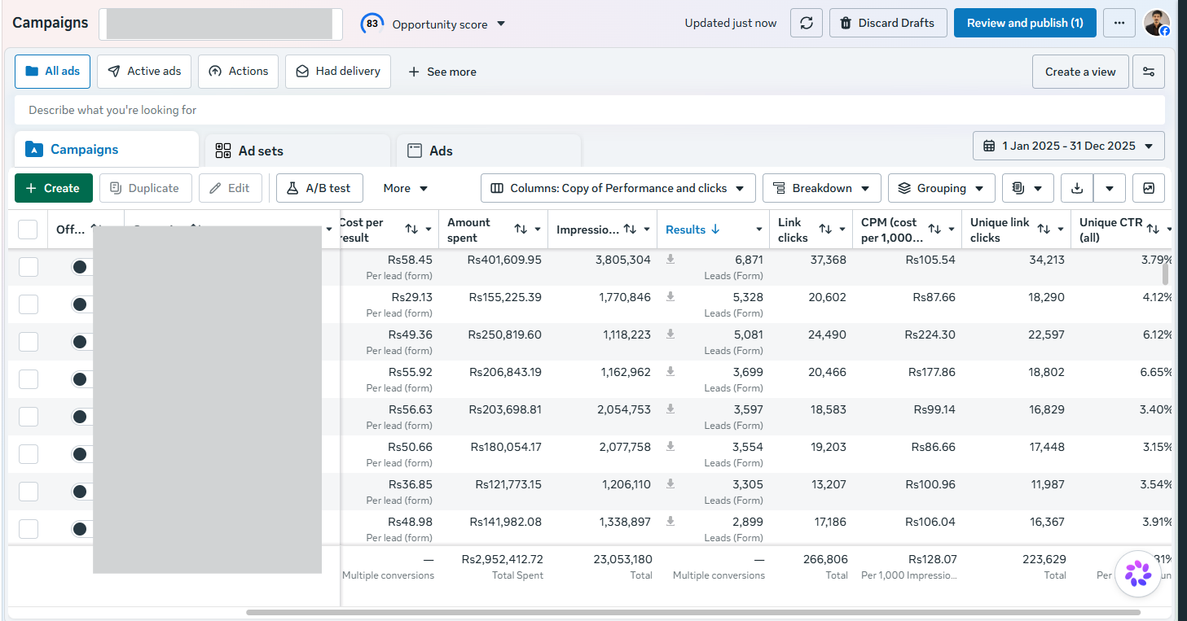This screenshot has height=621, width=1187.
Task: Select the Active ads filter
Action: [144, 72]
